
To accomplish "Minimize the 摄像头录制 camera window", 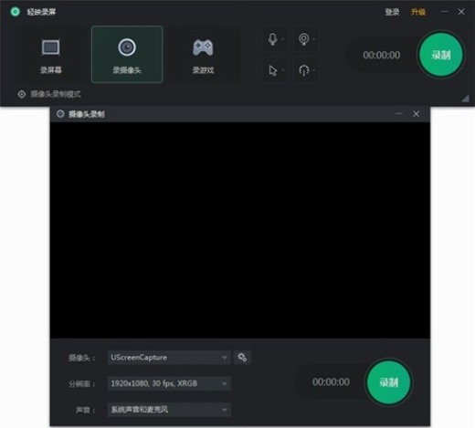I will pos(398,114).
